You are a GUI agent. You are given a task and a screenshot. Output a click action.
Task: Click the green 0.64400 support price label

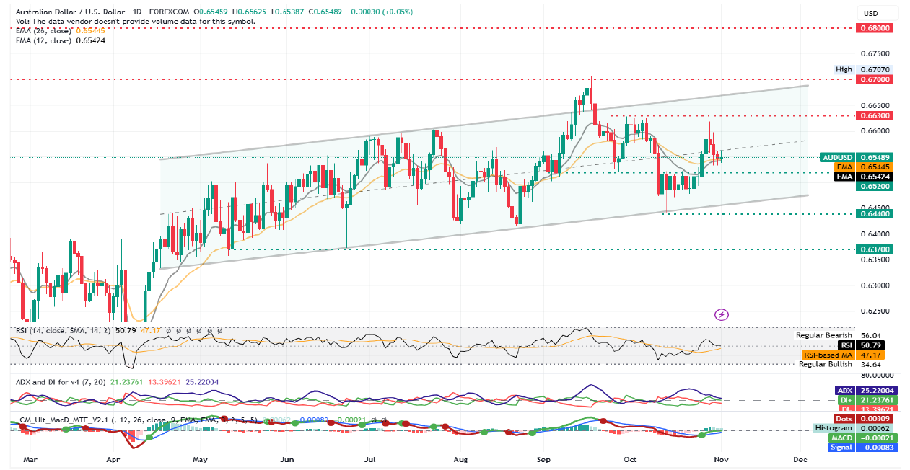pyautogui.click(x=875, y=213)
